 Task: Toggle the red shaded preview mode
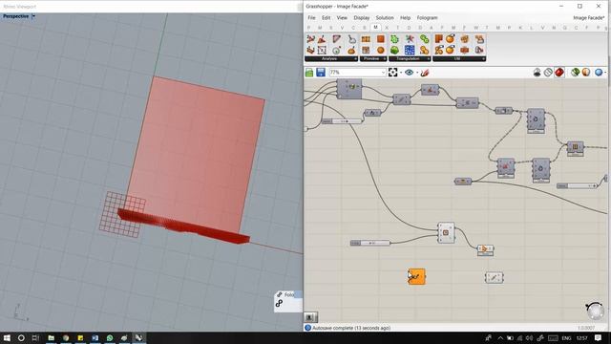(x=559, y=73)
